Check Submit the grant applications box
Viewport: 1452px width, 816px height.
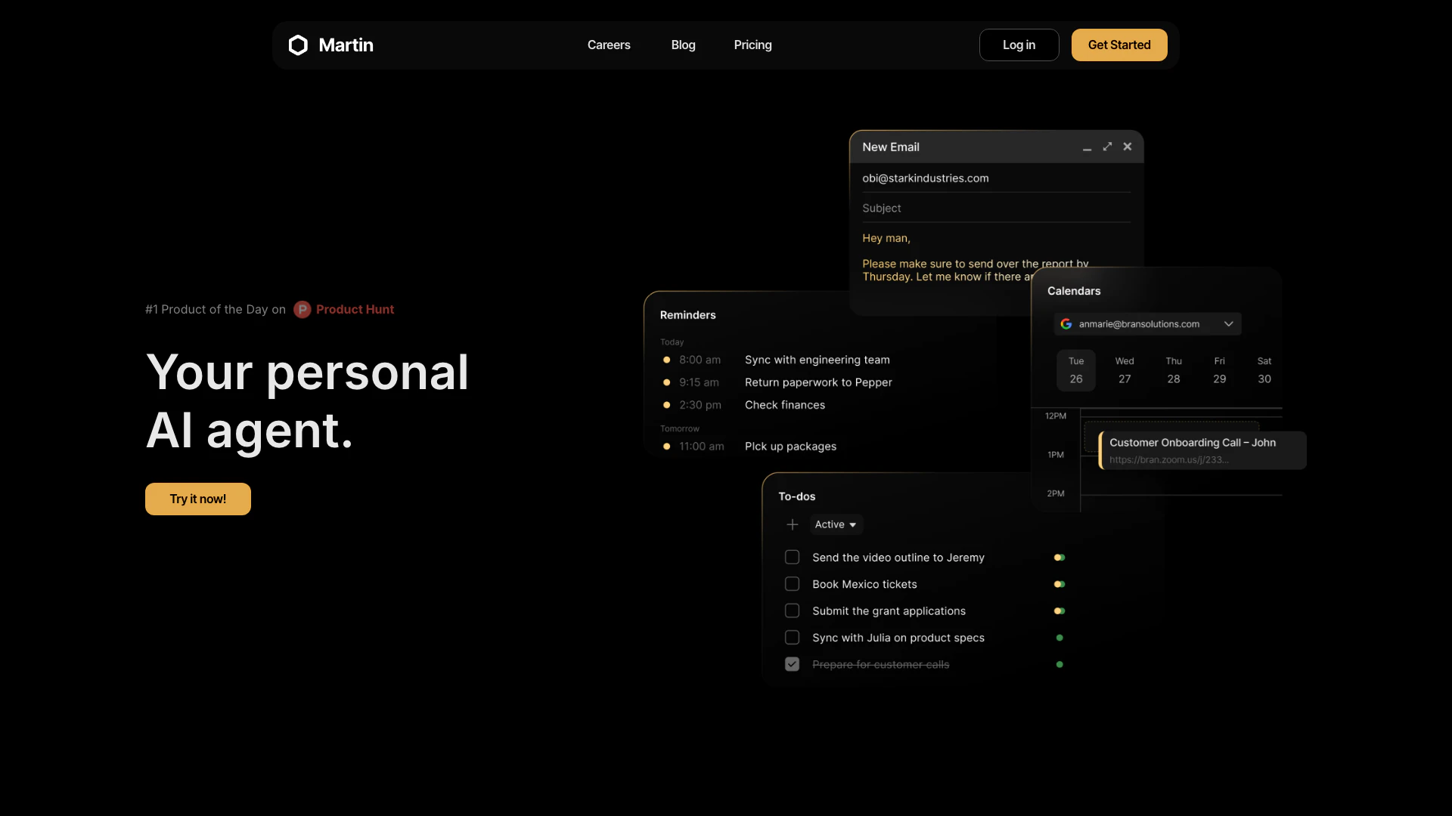tap(792, 610)
